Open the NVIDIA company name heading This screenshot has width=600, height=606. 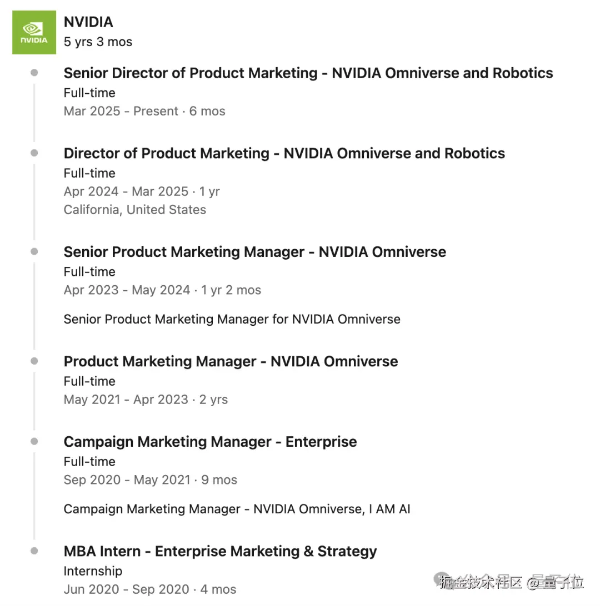tap(88, 22)
